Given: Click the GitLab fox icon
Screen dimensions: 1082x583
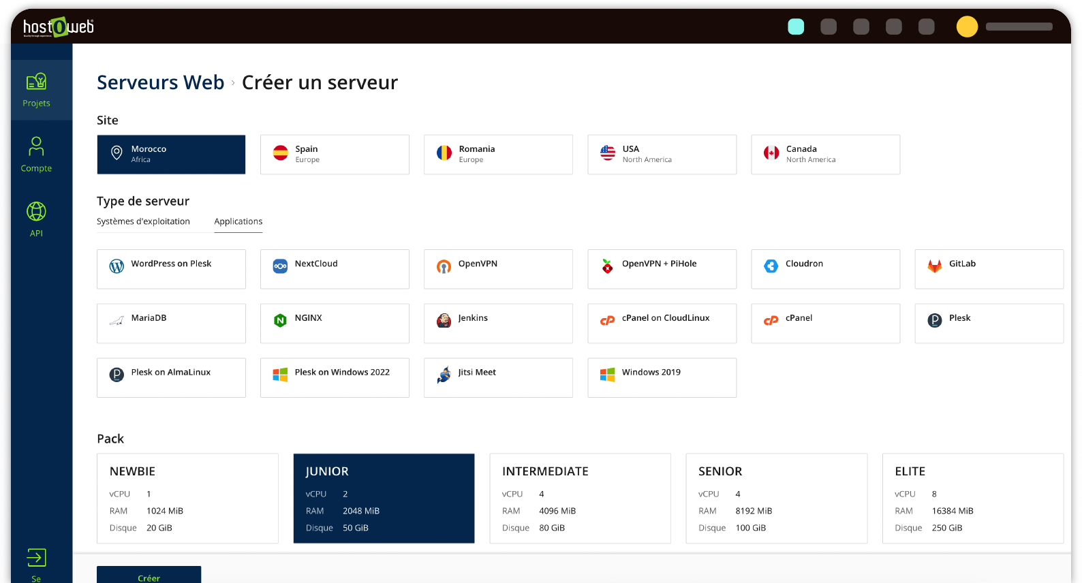Looking at the screenshot, I should tap(934, 266).
